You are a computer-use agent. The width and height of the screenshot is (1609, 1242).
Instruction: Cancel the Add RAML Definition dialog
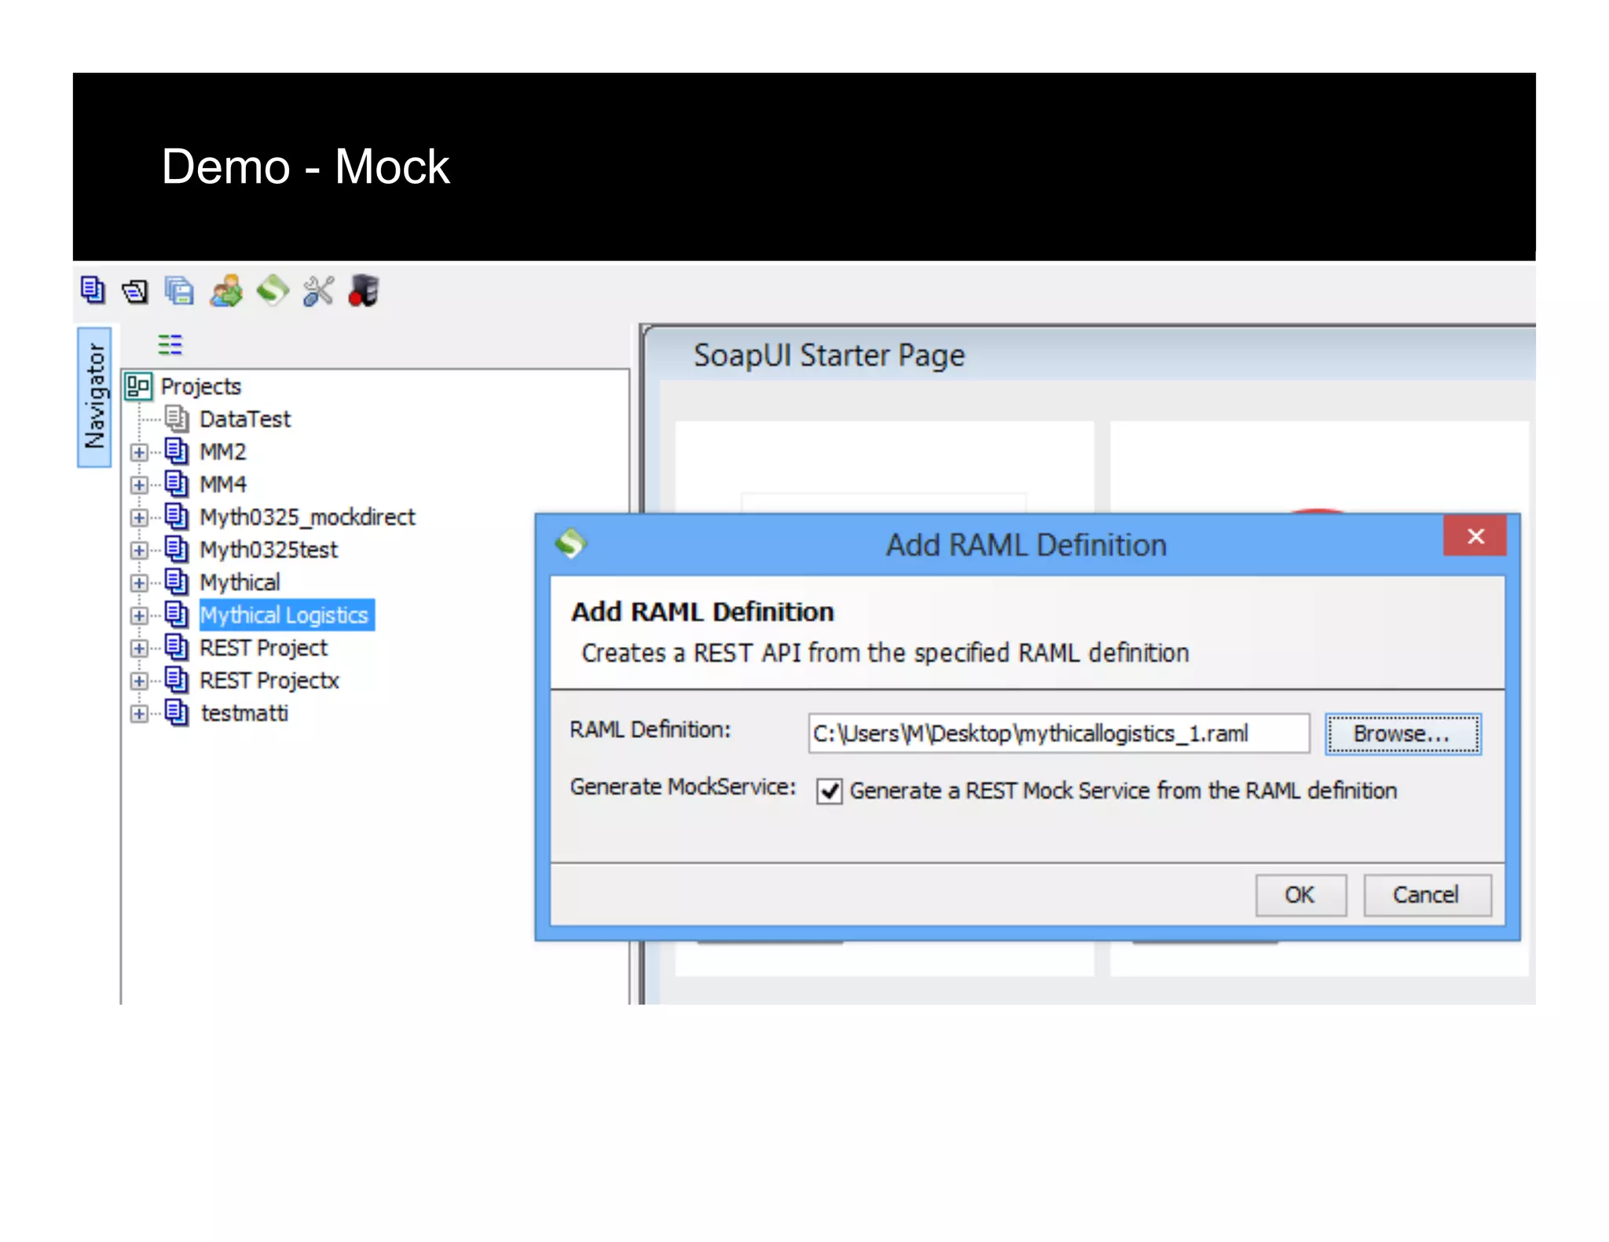click(x=1426, y=895)
